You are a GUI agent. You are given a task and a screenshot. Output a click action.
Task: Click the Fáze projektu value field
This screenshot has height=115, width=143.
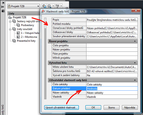click(x=112, y=54)
